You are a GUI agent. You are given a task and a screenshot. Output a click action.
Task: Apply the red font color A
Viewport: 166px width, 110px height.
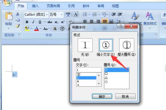point(37,29)
